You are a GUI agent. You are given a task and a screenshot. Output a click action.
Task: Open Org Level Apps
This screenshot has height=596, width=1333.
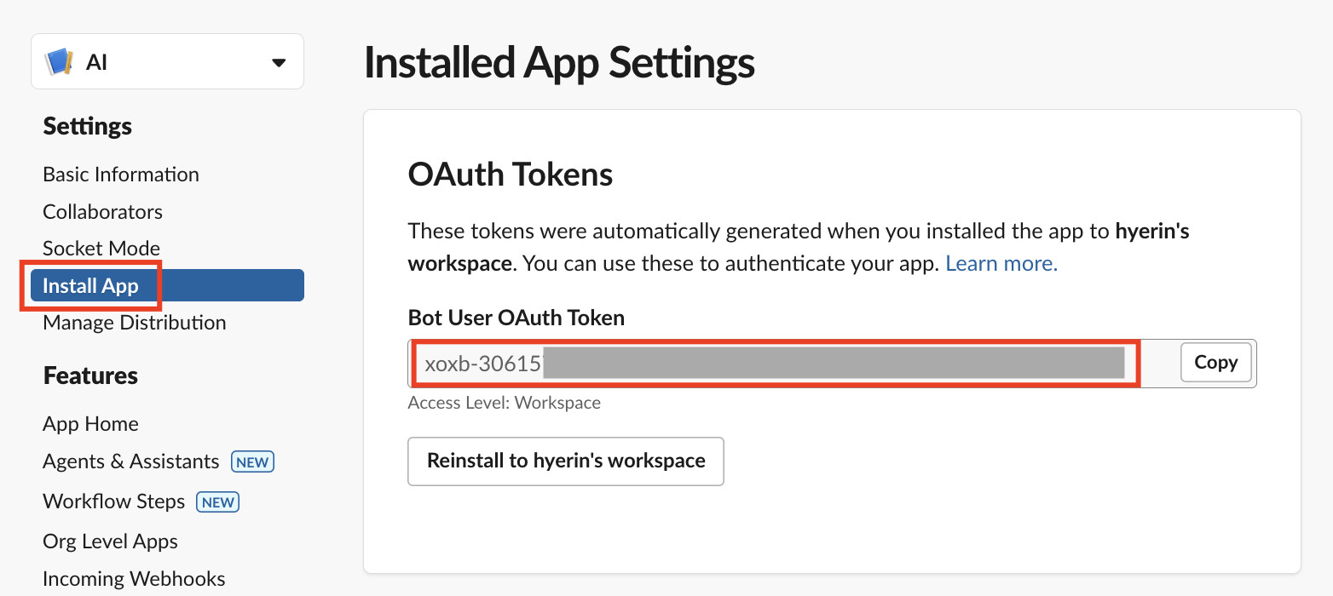(110, 541)
